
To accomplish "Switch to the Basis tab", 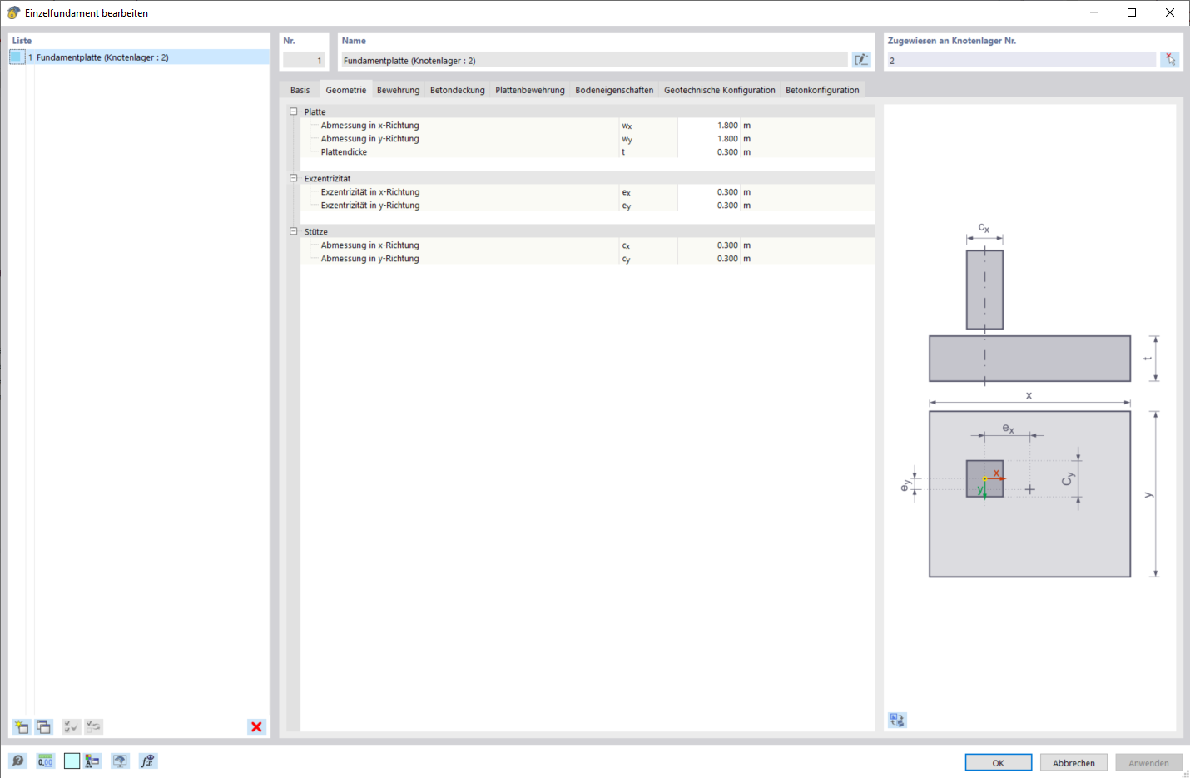I will (300, 90).
